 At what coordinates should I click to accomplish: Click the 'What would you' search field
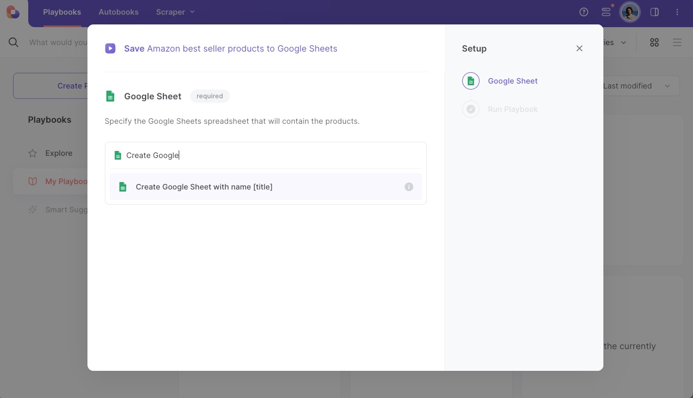(x=58, y=42)
